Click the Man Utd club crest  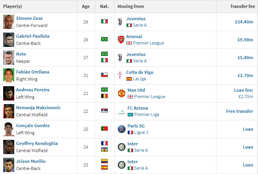tap(121, 93)
